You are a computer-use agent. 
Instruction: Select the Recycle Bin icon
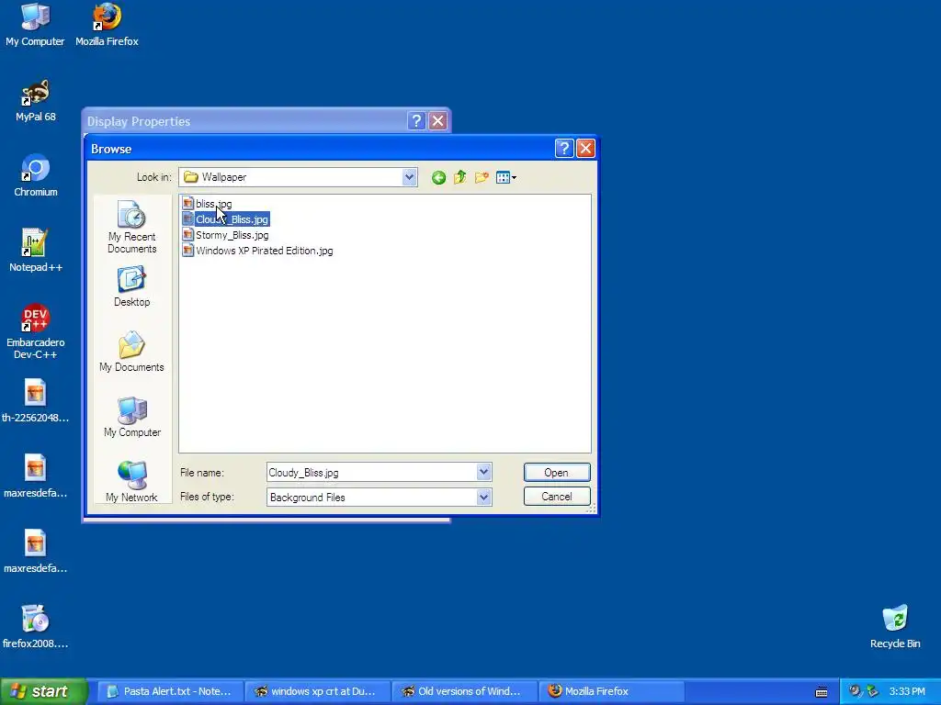895,627
